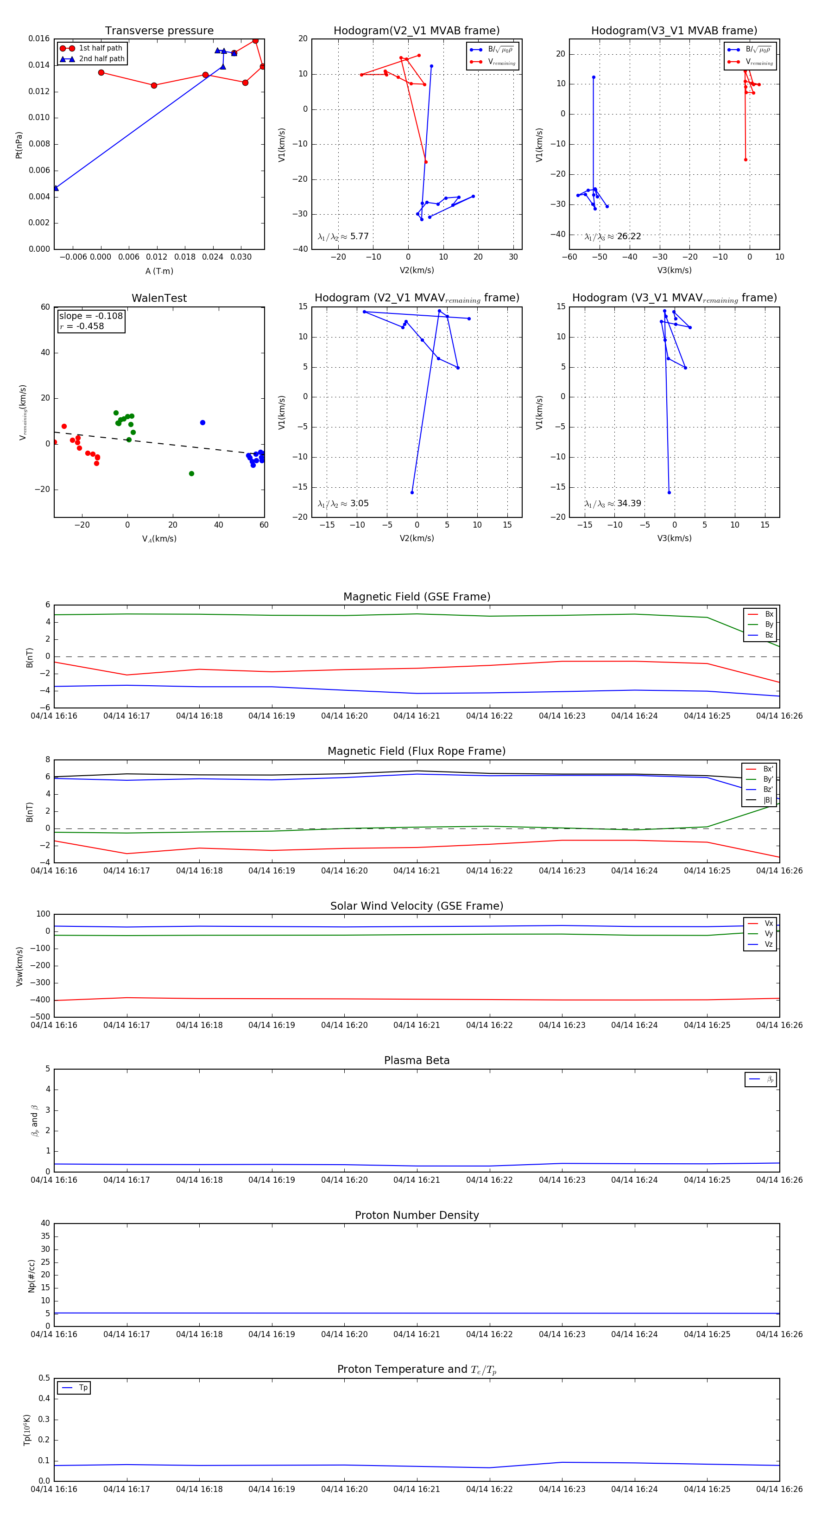Click the '1st half path' legend entry
Image resolution: width=834 pixels, height=1530 pixels.
[91, 48]
